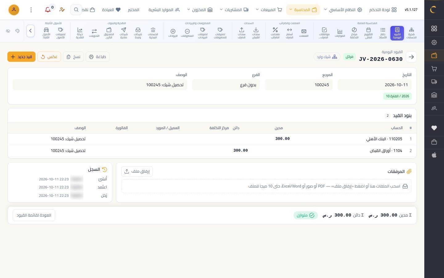
Task: Expand the المخزون menu dropdown
Action: point(200,10)
